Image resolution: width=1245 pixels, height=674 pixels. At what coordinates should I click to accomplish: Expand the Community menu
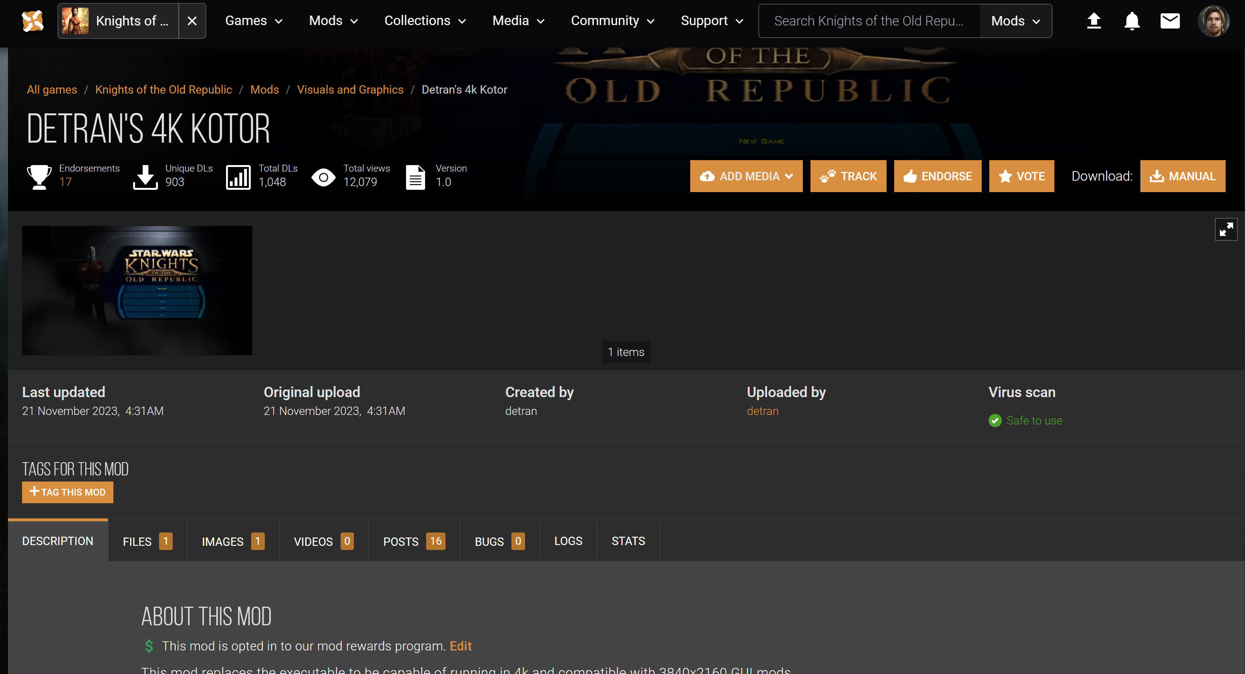click(613, 21)
